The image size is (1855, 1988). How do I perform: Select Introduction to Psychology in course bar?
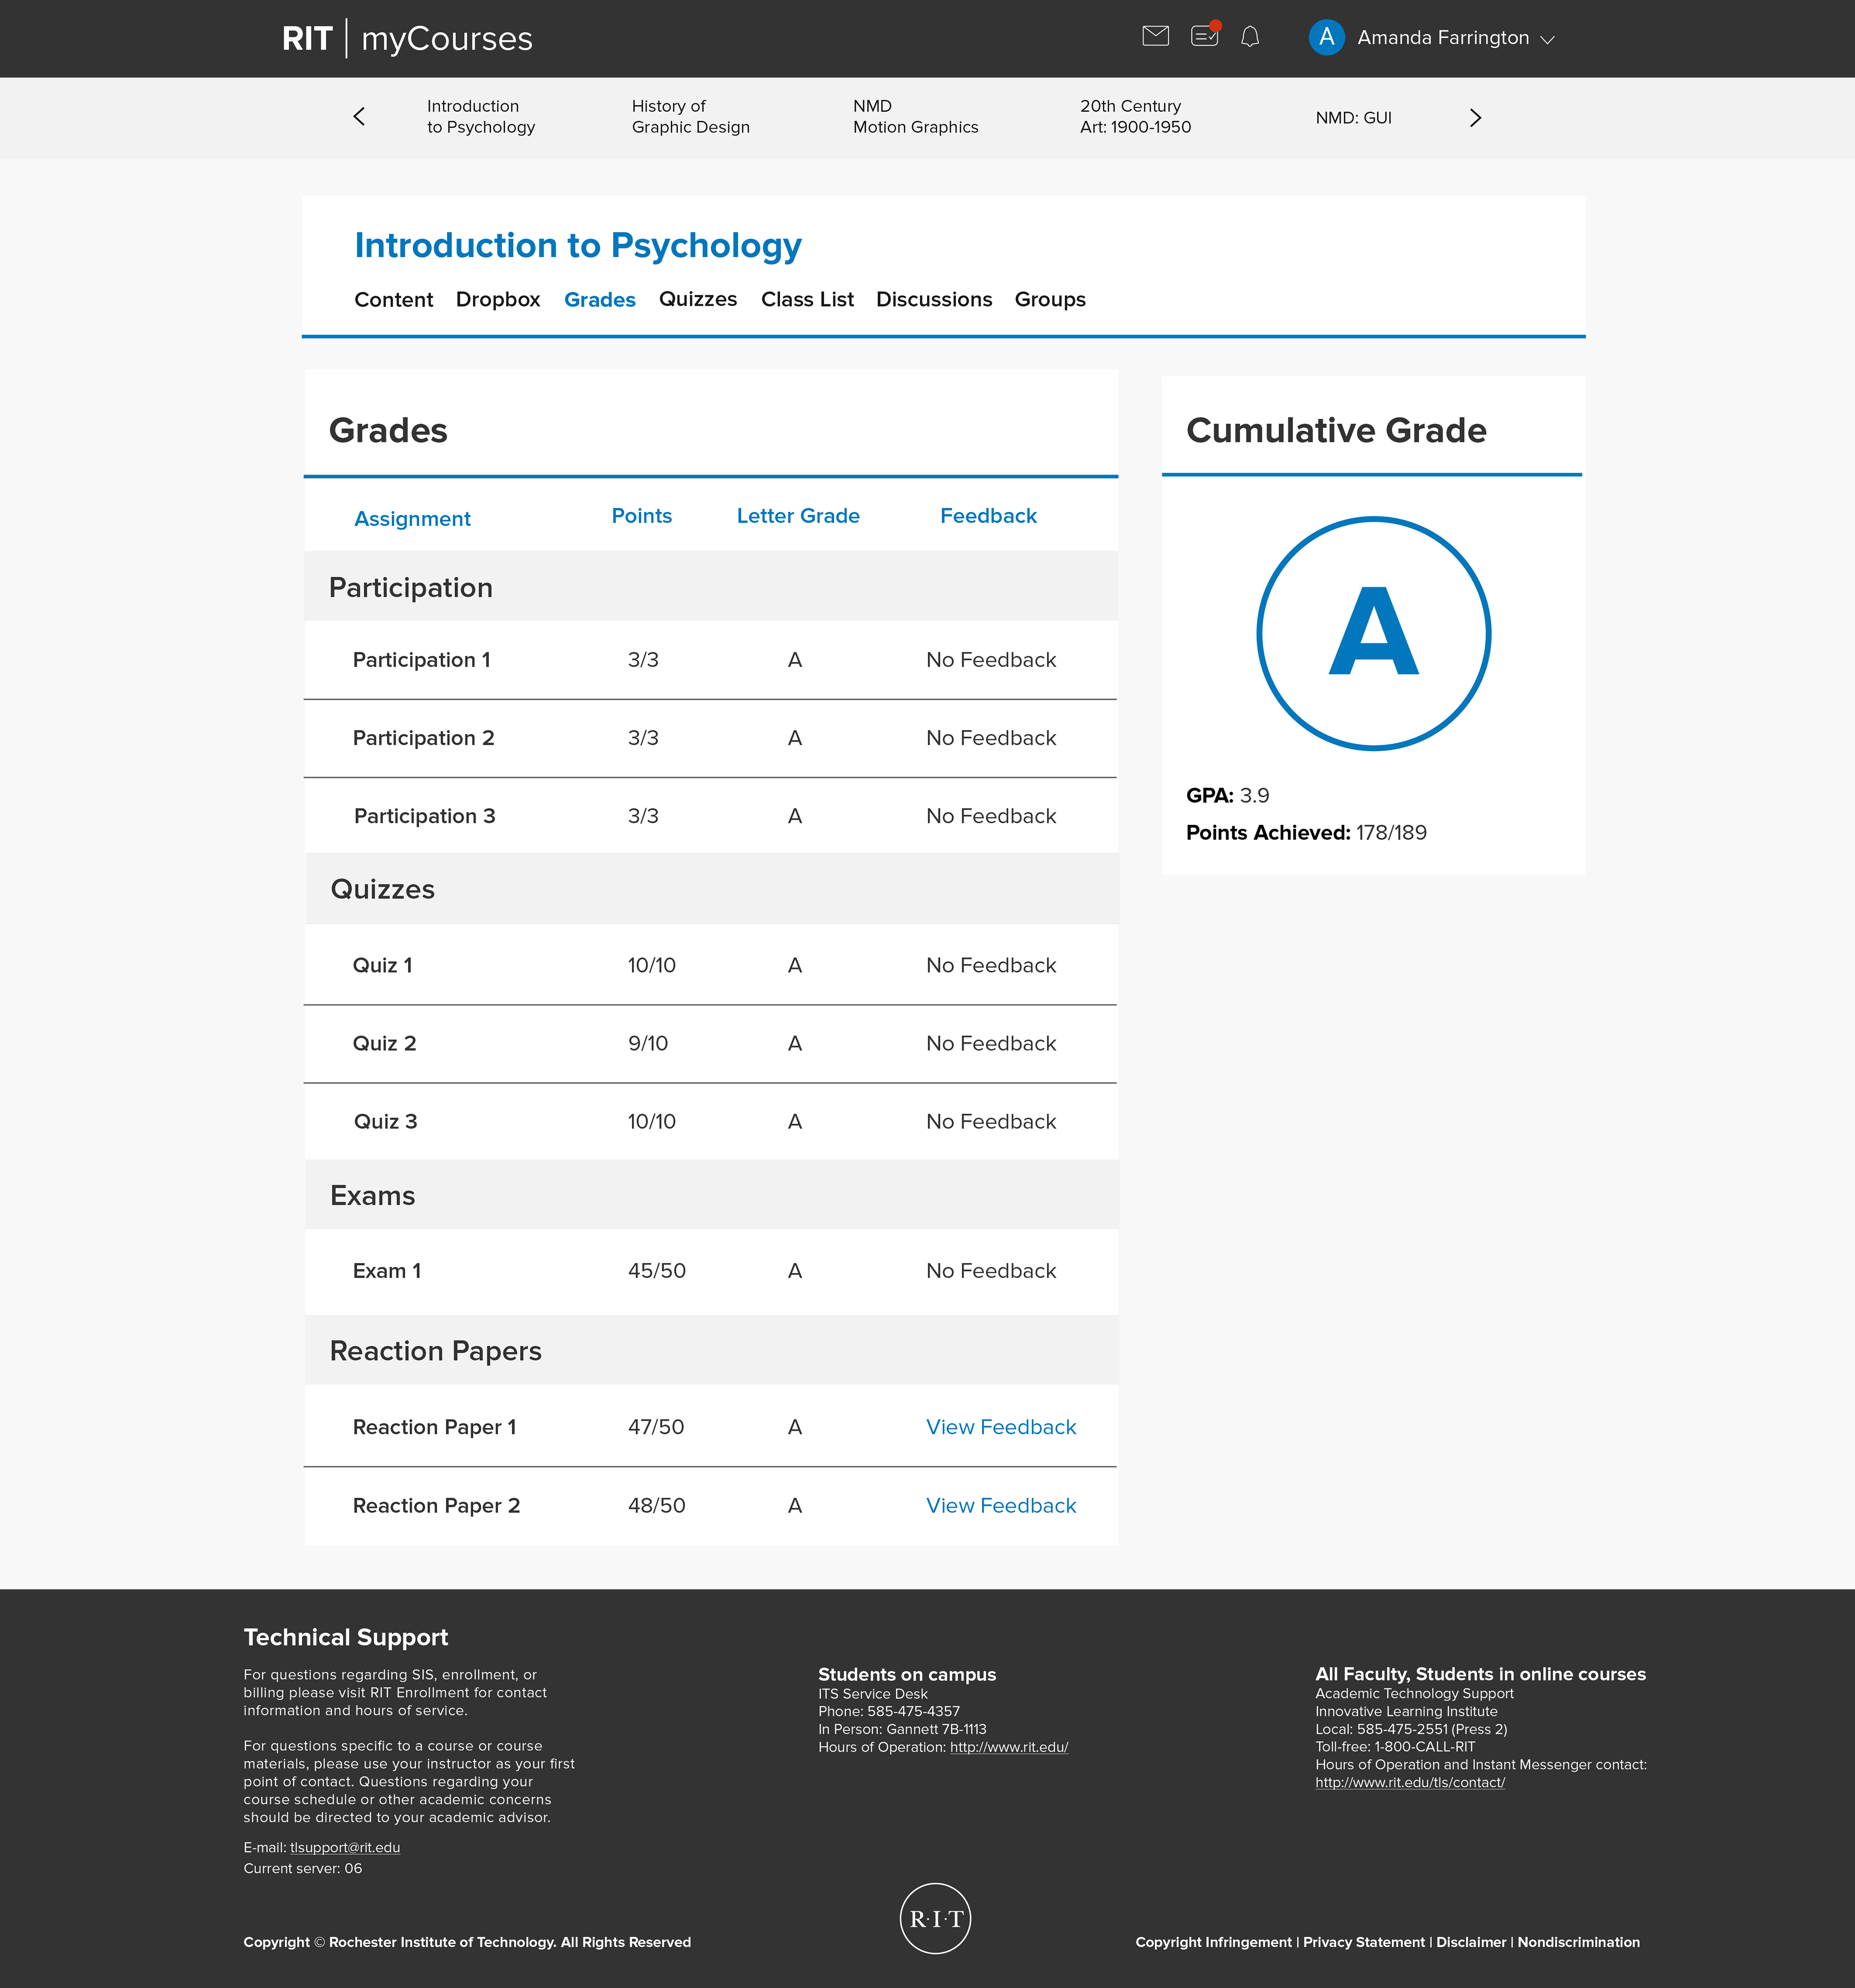[480, 117]
